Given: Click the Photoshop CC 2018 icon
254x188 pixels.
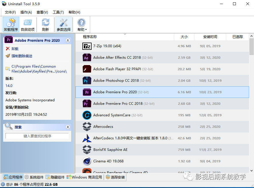Looking at the screenshot, I should 87,81.
